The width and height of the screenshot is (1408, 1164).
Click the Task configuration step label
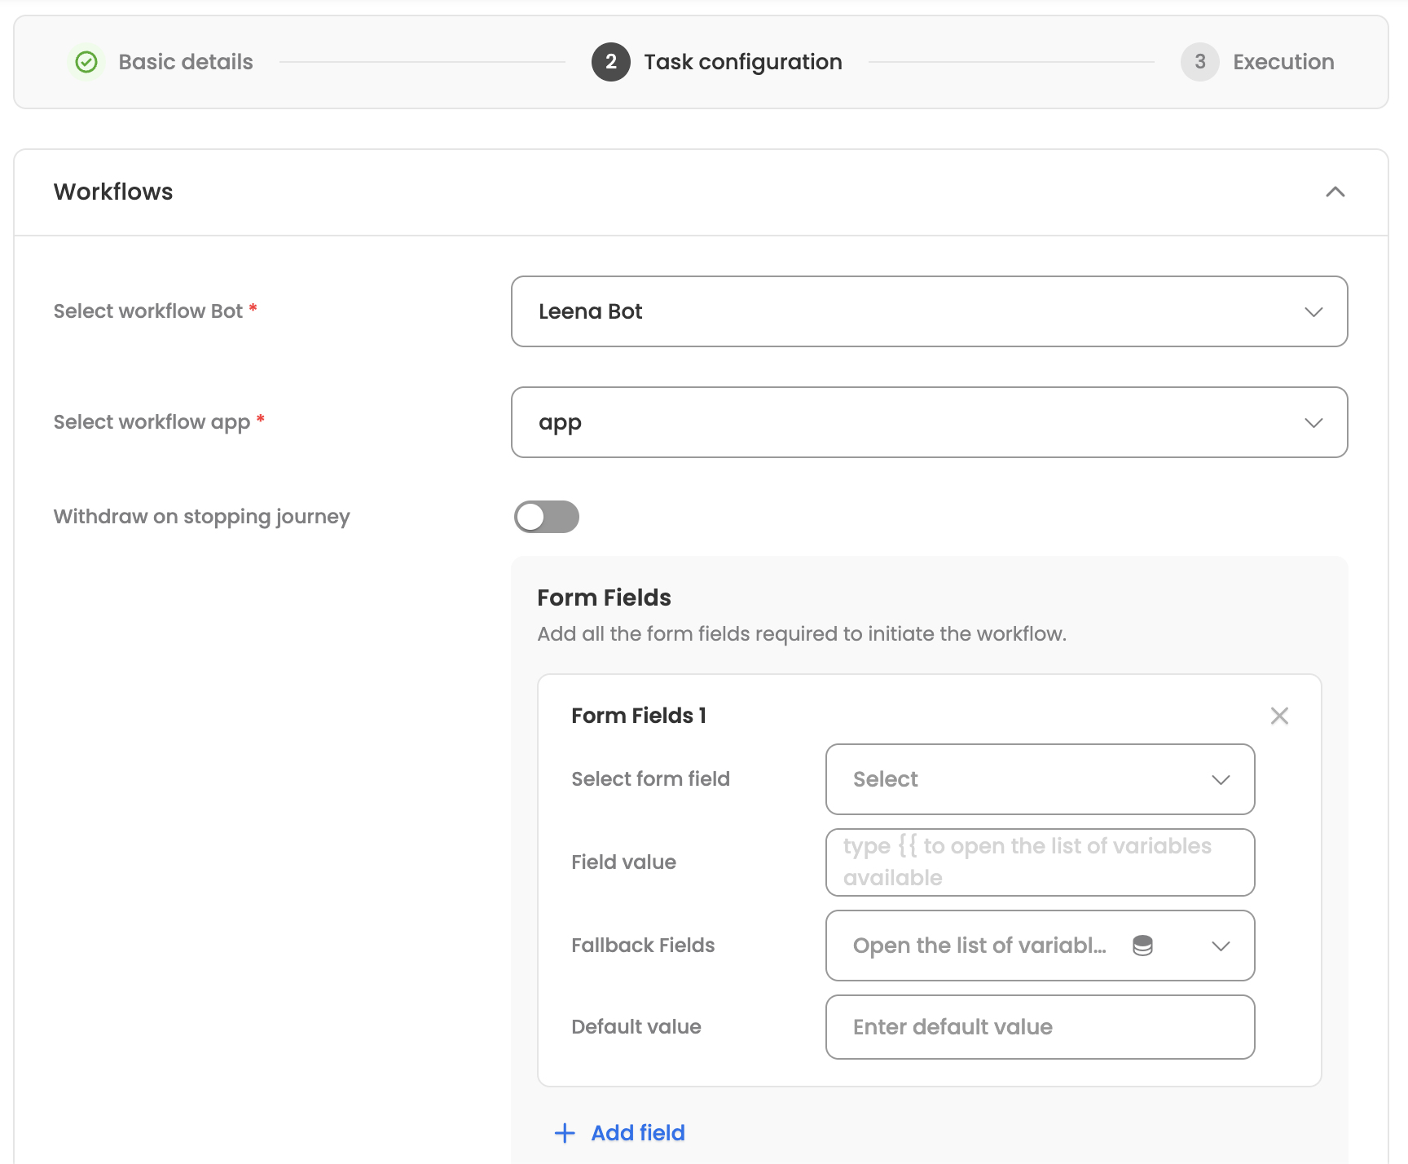[742, 62]
